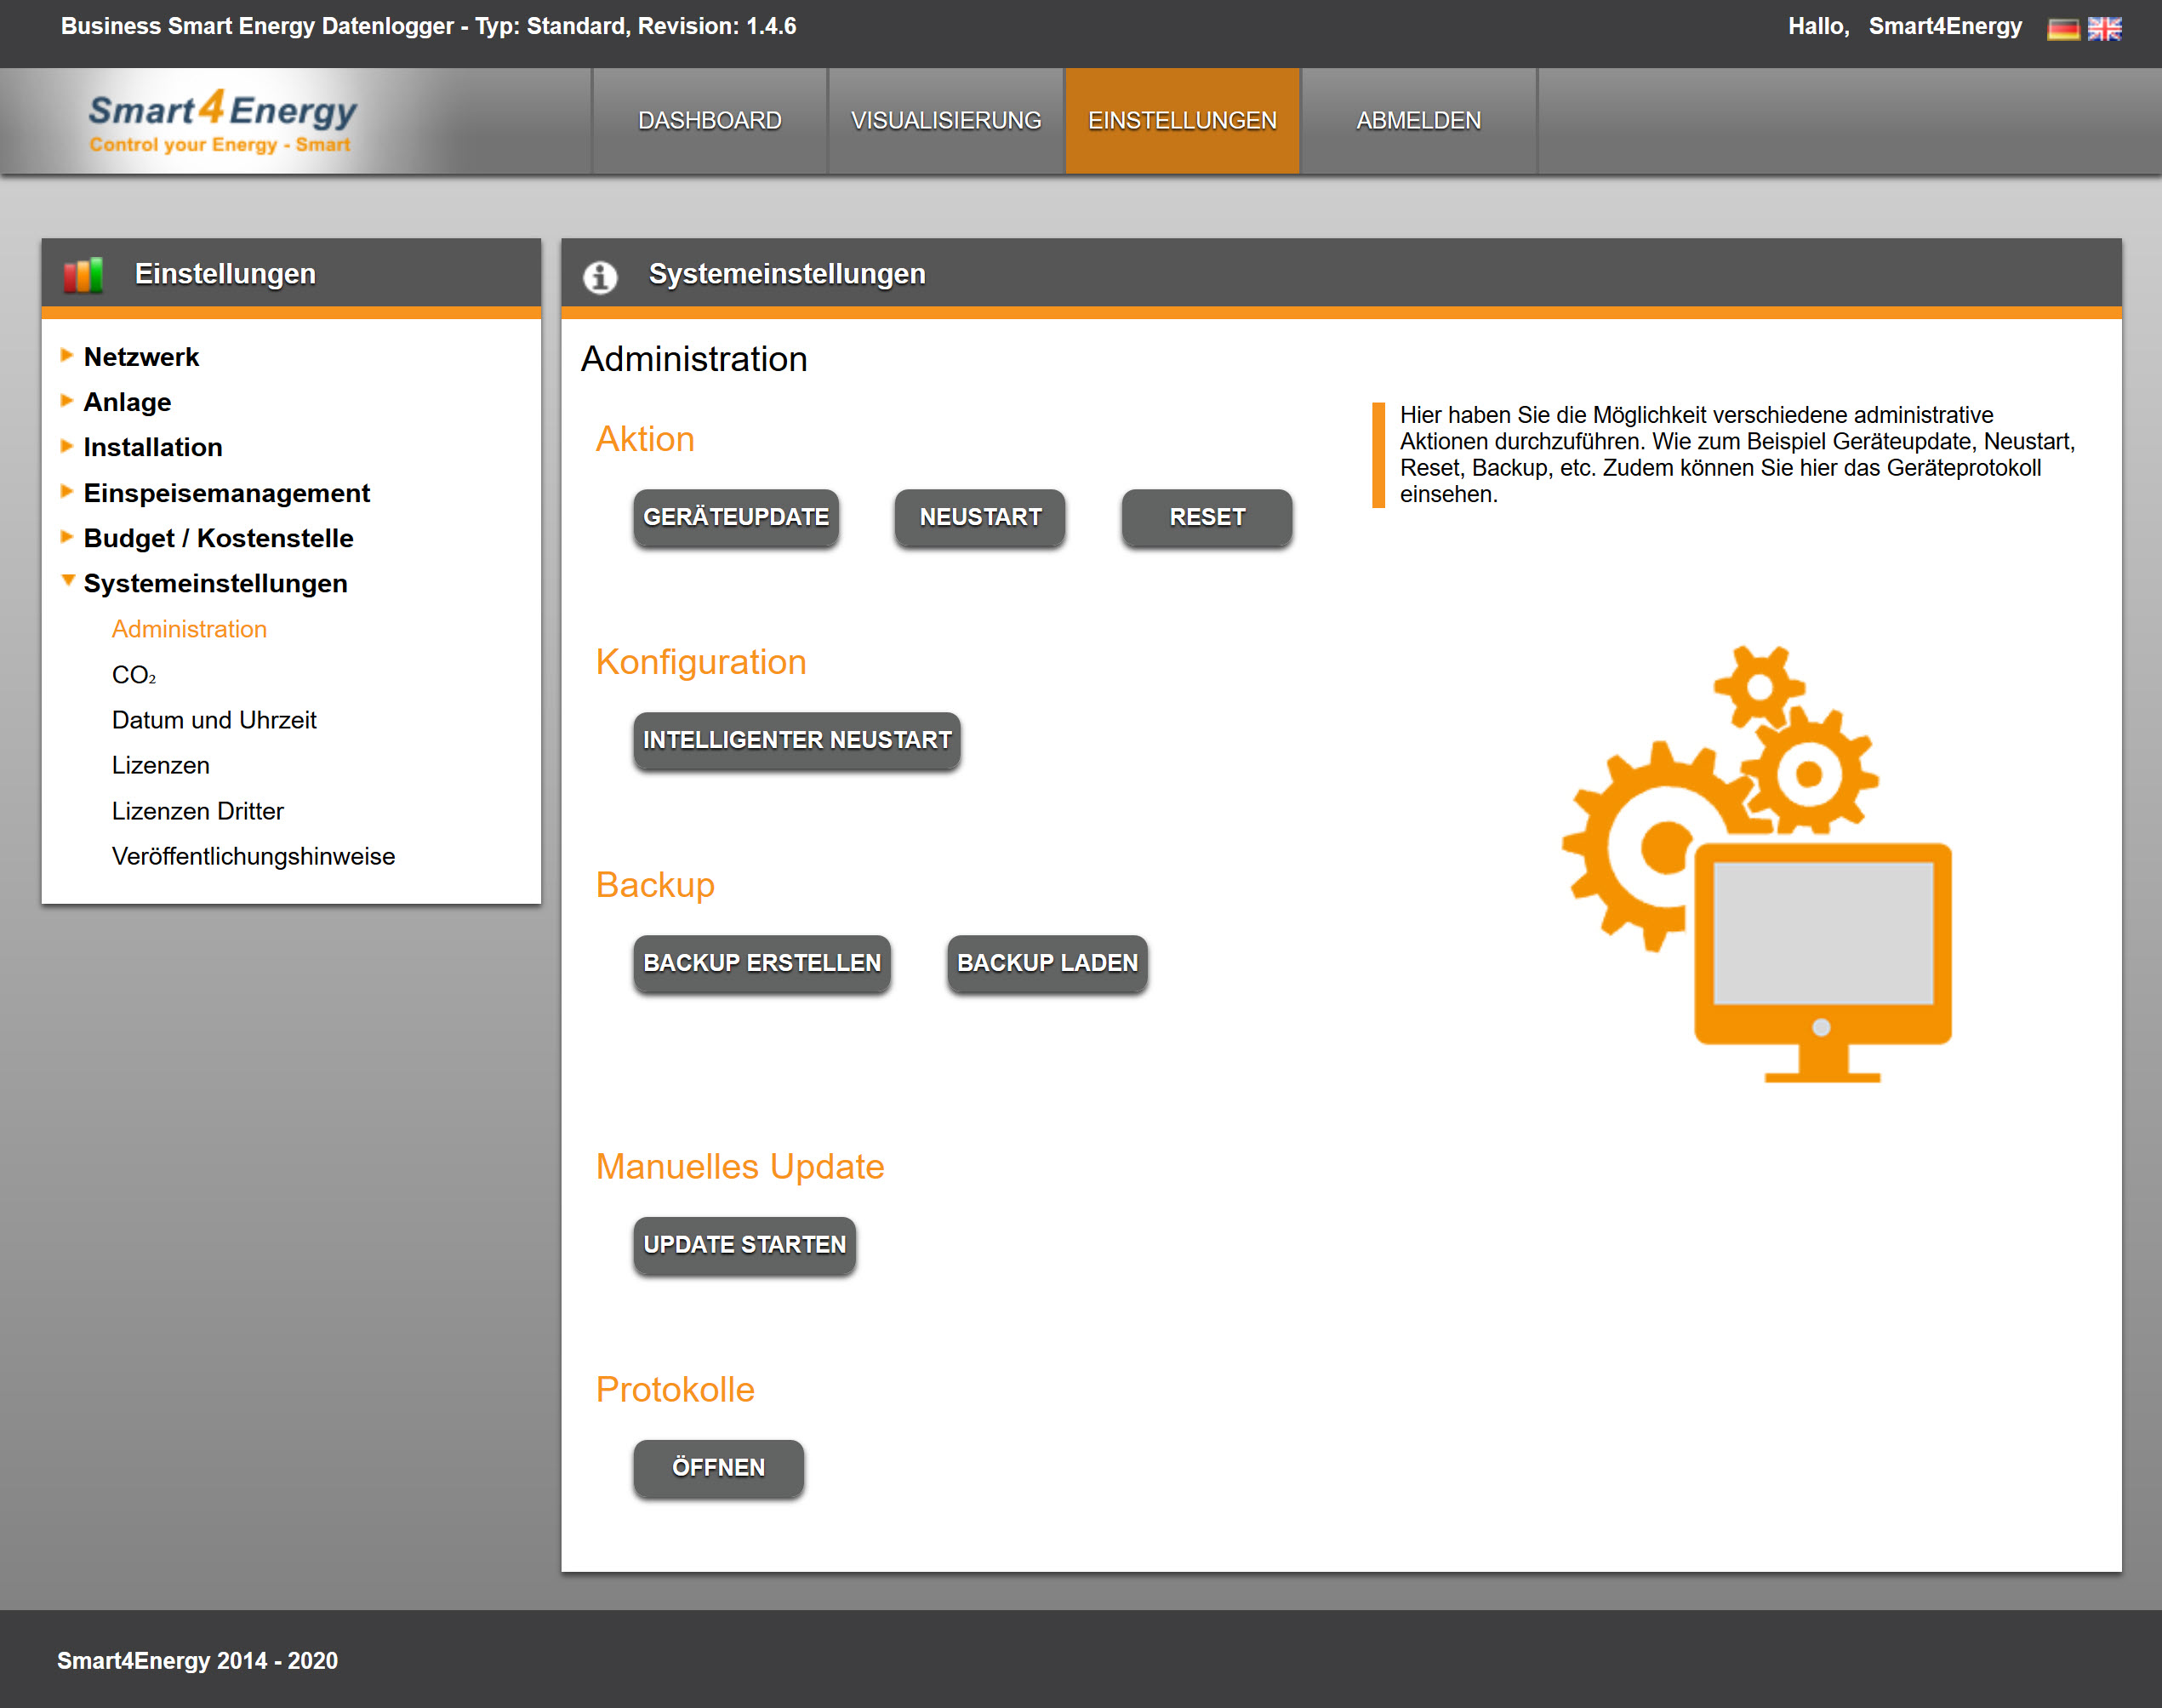Click the Smart4Energy logo
Screen dimensions: 2162x1708
click(x=222, y=122)
